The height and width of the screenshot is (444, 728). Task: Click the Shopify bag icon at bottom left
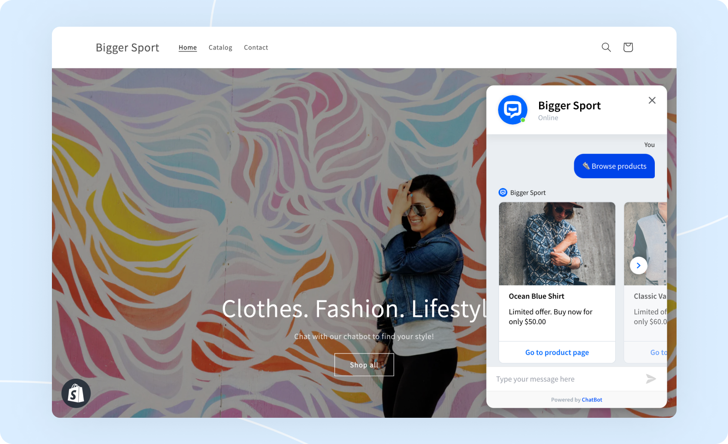click(x=76, y=393)
